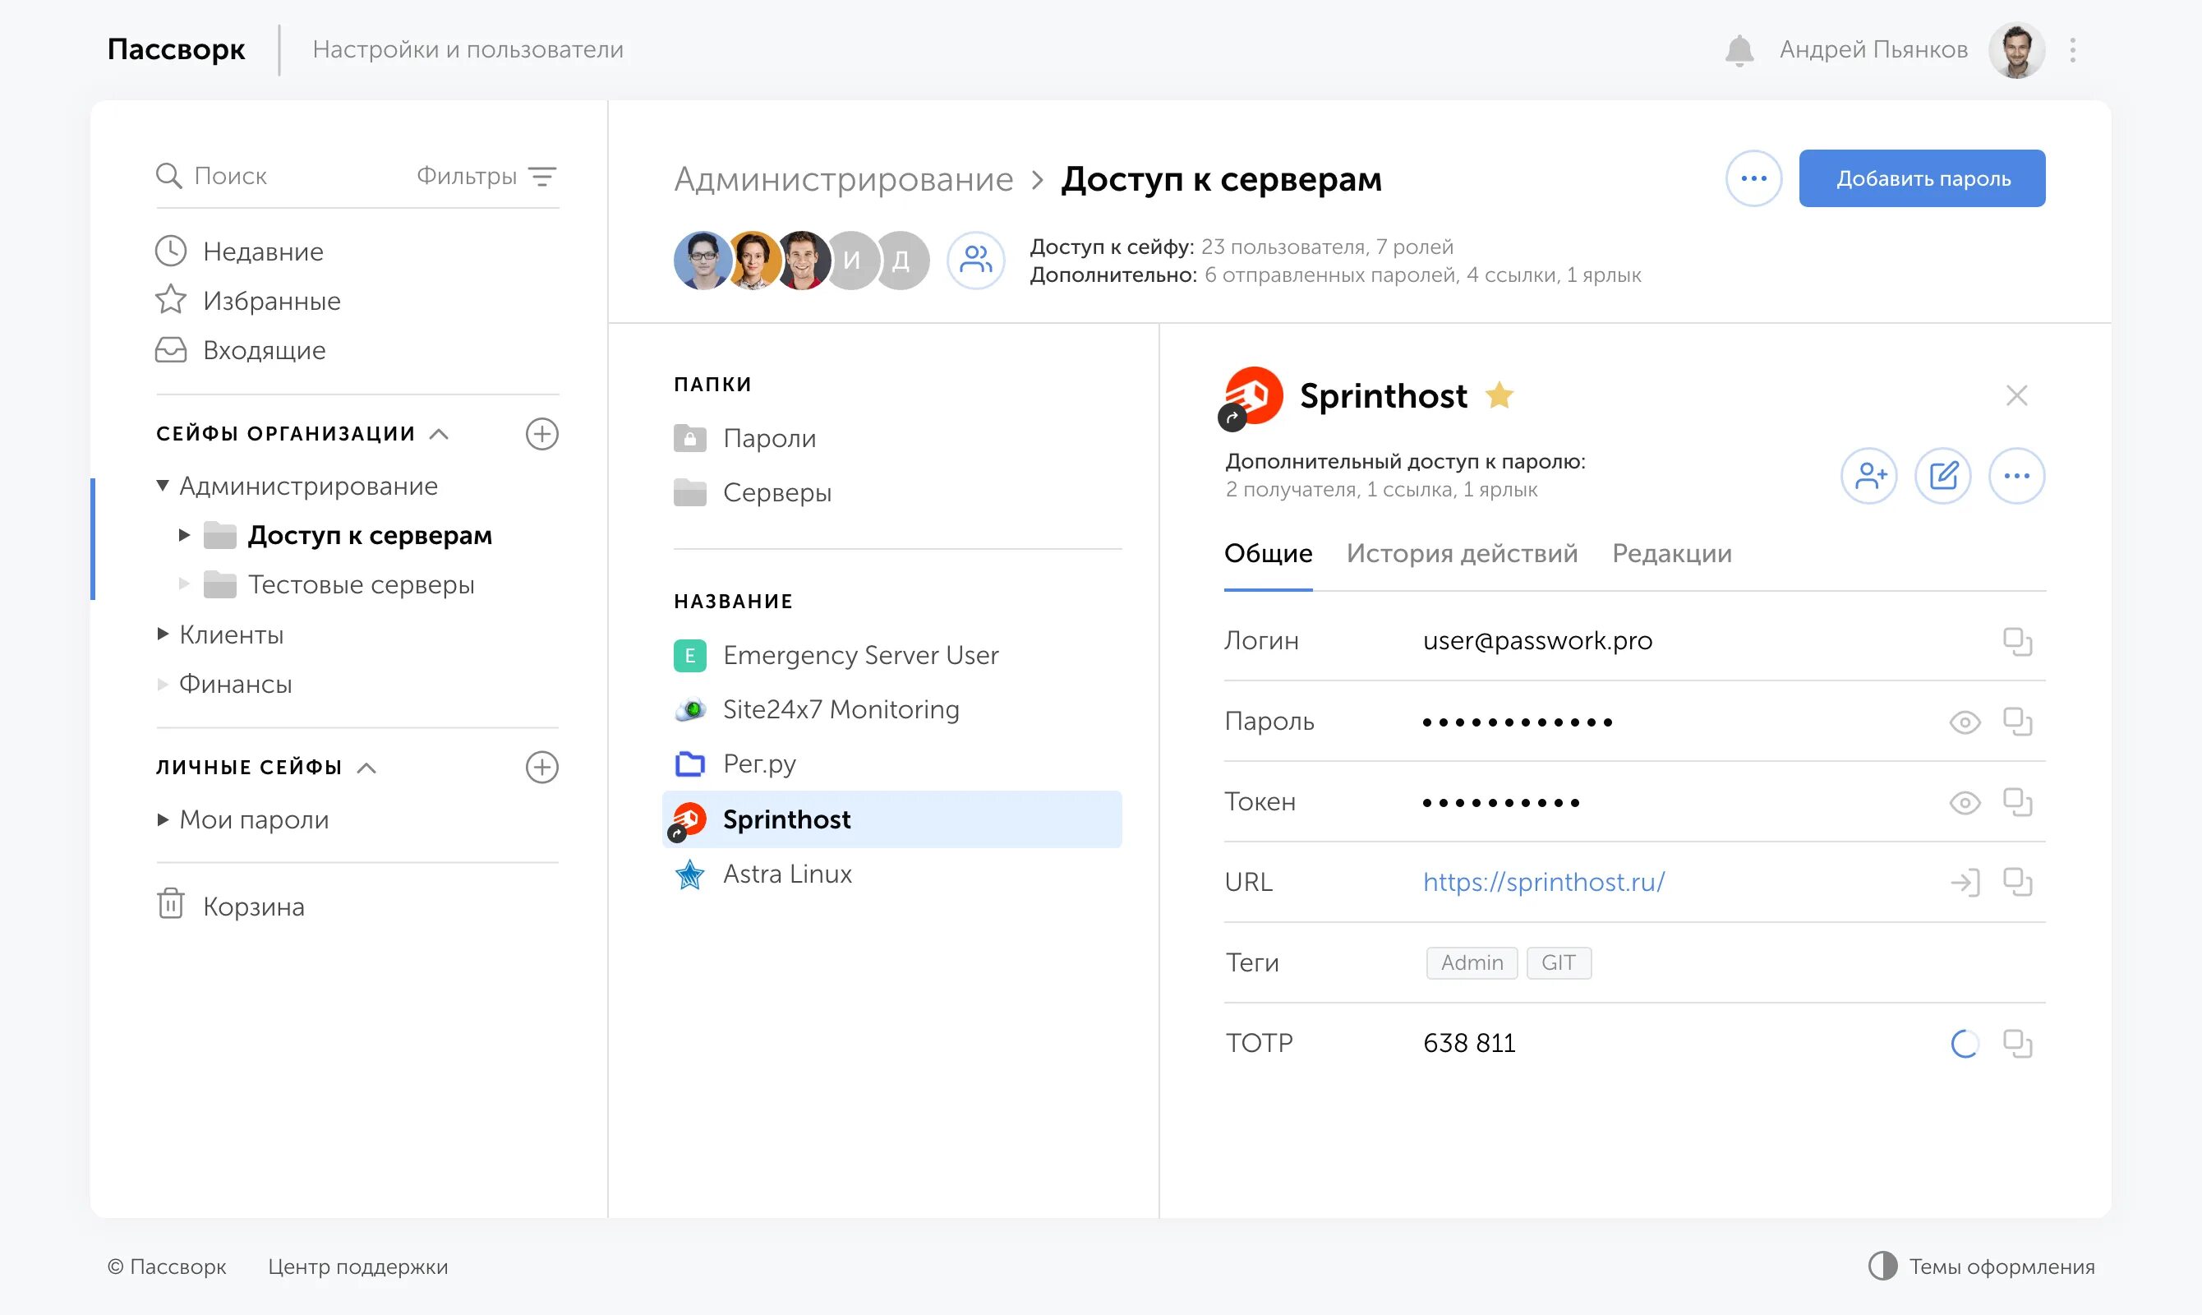This screenshot has width=2202, height=1315.
Task: Select the Astra Linux entry
Action: pos(762,874)
